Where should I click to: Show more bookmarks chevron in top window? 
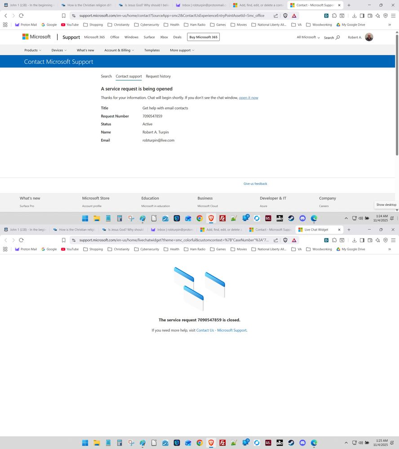tap(390, 25)
